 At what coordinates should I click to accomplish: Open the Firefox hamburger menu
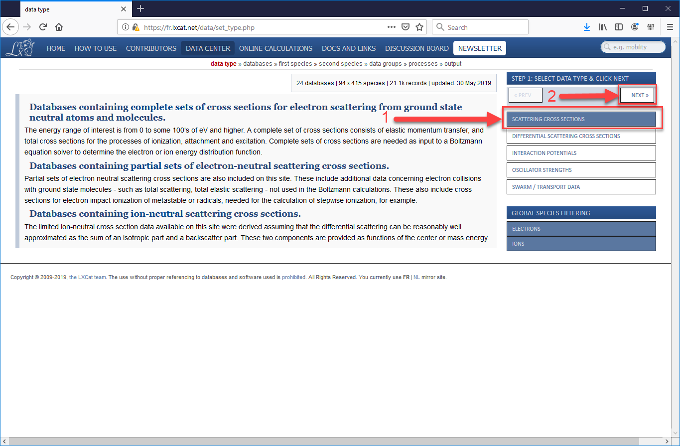point(670,27)
